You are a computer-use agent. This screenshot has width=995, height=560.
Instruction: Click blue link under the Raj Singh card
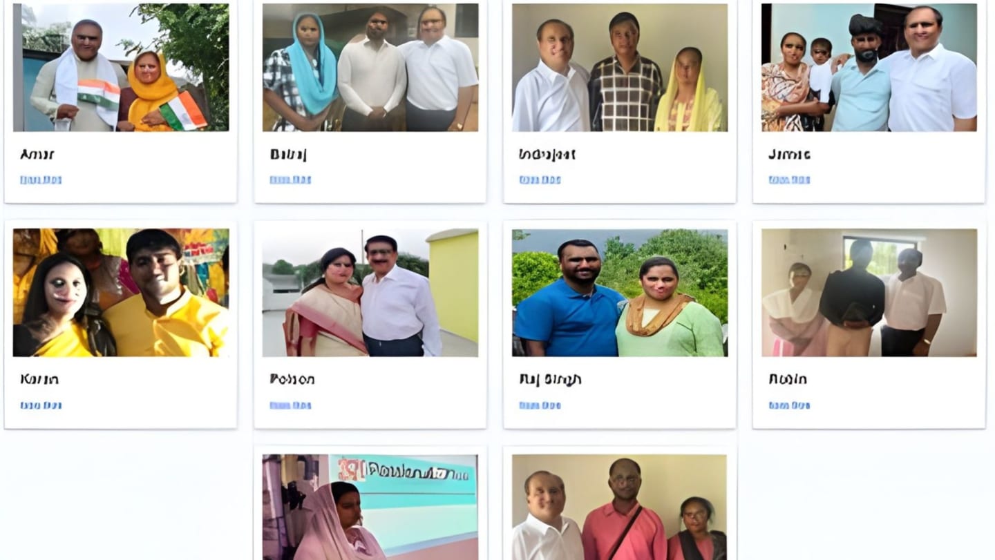coord(540,405)
